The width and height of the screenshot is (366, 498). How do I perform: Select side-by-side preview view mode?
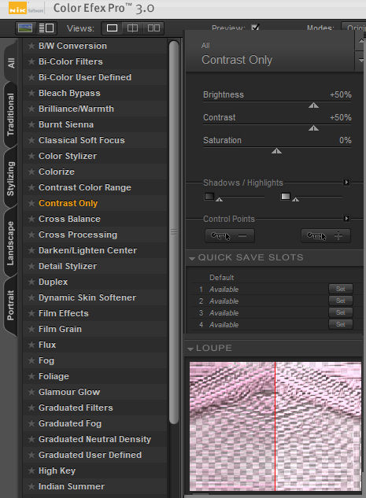[x=153, y=28]
